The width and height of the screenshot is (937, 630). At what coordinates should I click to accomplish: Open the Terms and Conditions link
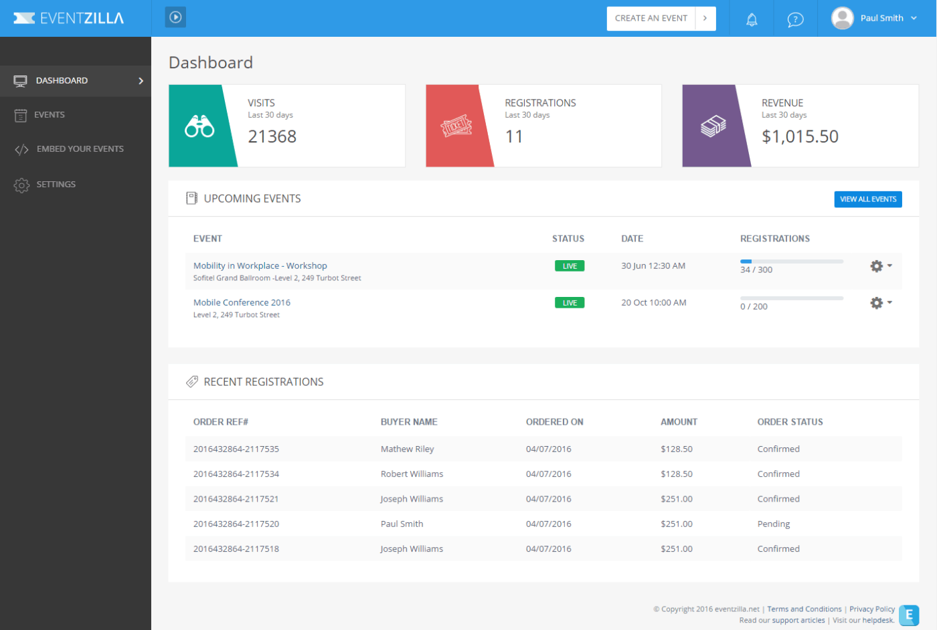coord(804,609)
